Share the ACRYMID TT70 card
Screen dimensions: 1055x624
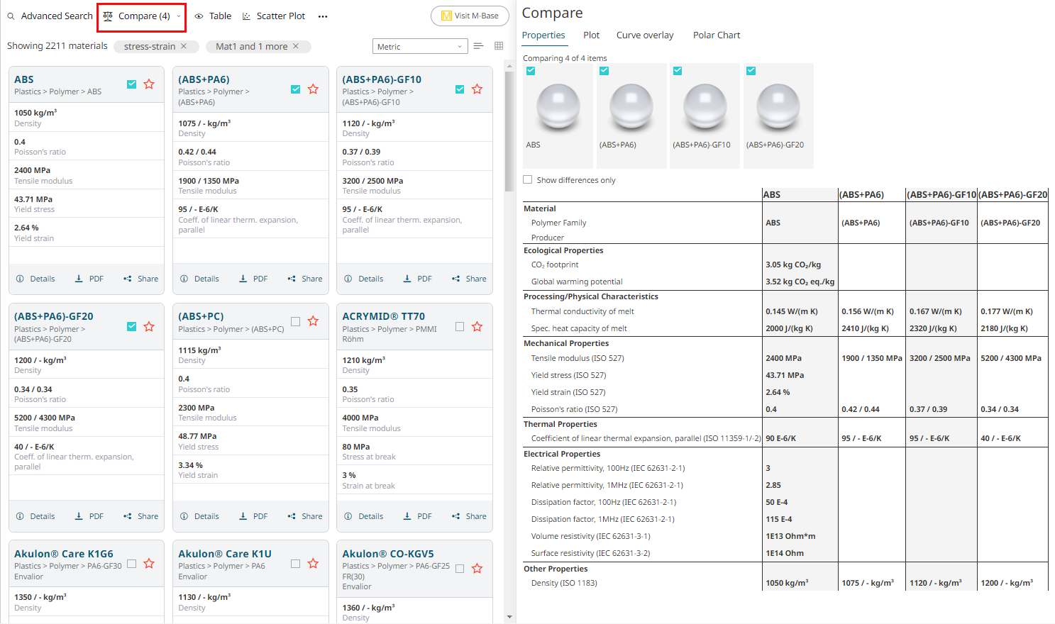tap(469, 516)
